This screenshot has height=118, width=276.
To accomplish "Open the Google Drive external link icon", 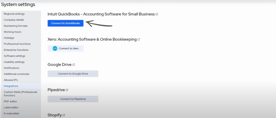I will pyautogui.click(x=74, y=65).
